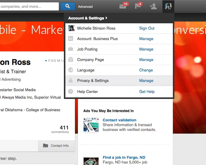This screenshot has height=165, width=206.
Task: Click Change next to Language
Action: click(146, 70)
